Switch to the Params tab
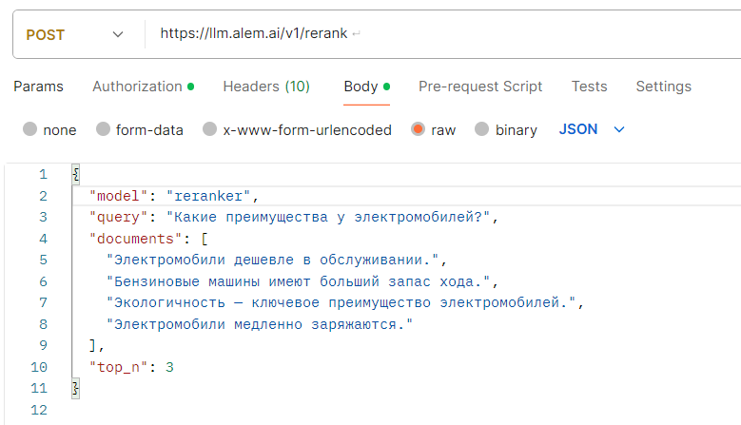741x425 pixels. coord(38,87)
